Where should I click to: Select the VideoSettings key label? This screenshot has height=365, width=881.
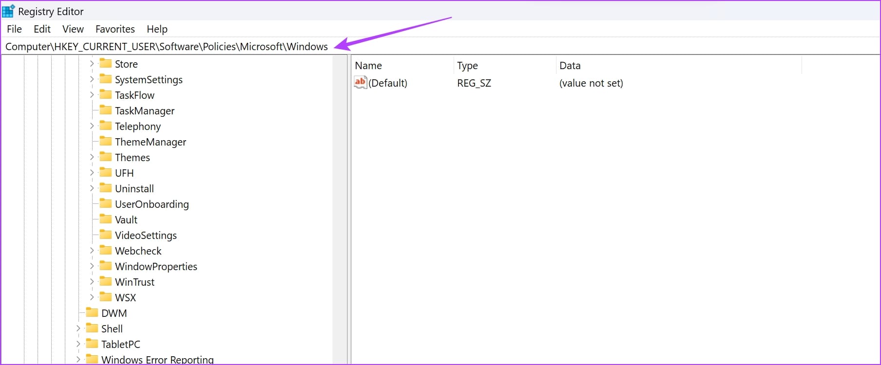pos(146,236)
